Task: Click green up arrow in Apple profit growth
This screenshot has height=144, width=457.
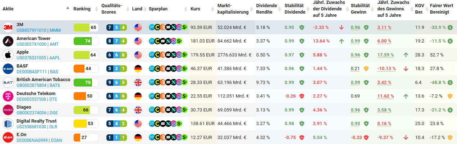Action: point(406,55)
